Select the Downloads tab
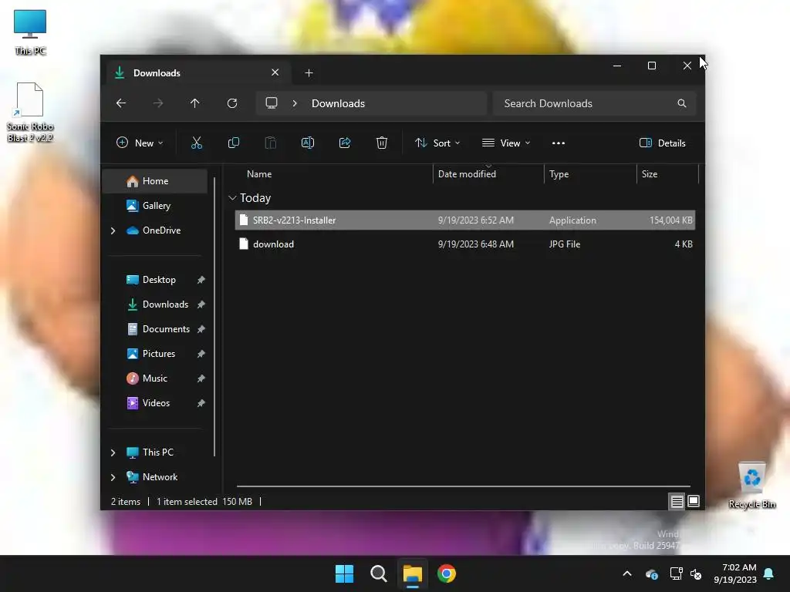Viewport: 790px width, 592px height. [197, 73]
